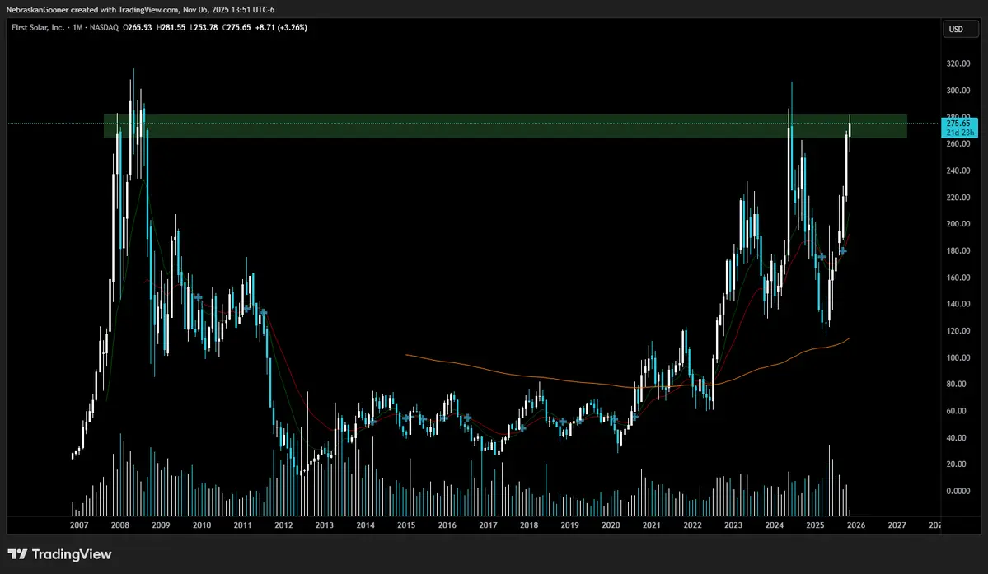Click the 260.00 price axis label
Viewport: 988px width, 574px height.
pos(958,143)
